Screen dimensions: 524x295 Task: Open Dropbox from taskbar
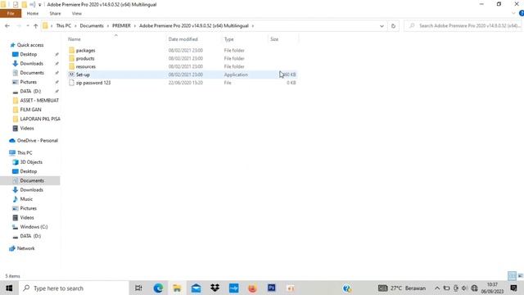coord(215,288)
